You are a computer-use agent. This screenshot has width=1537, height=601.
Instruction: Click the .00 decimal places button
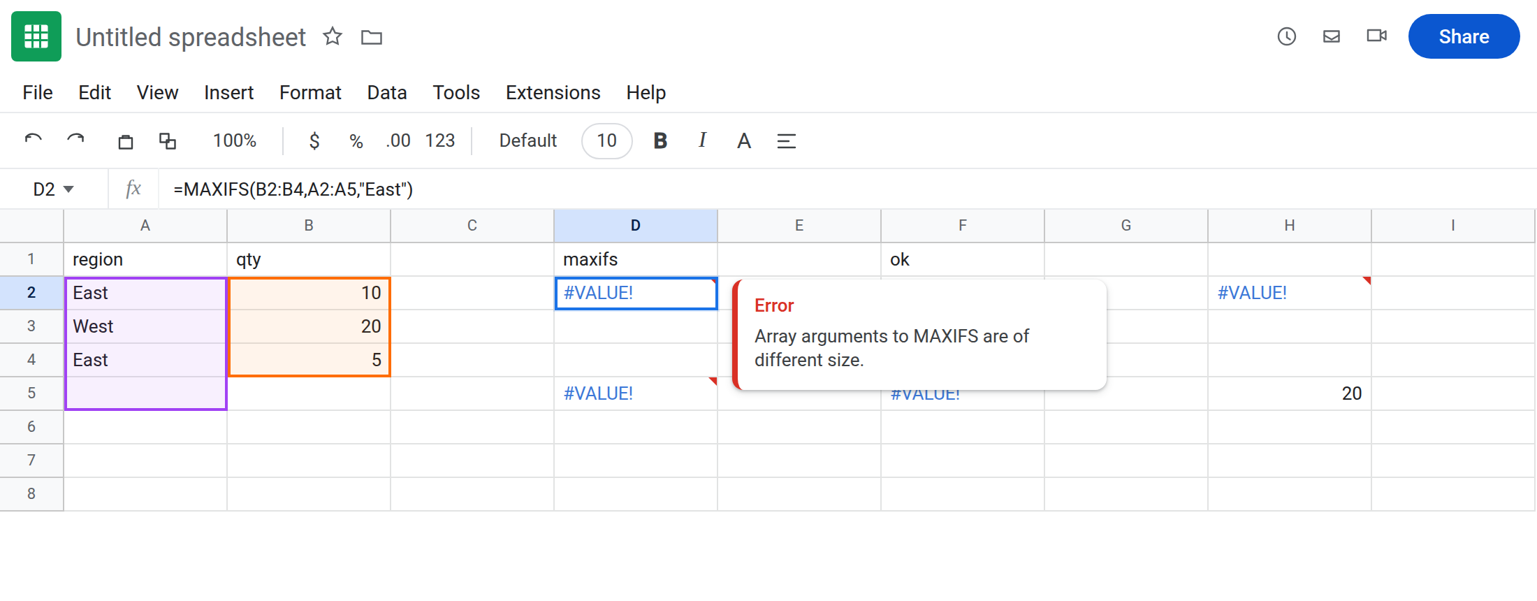(398, 140)
